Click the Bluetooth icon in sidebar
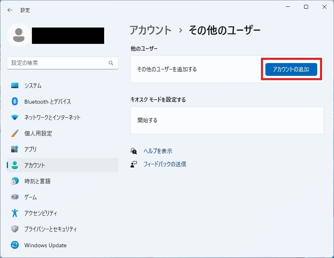The height and width of the screenshot is (258, 334). [x=15, y=102]
